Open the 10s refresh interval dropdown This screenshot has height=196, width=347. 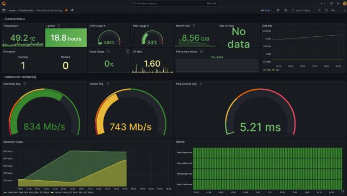tap(334, 10)
